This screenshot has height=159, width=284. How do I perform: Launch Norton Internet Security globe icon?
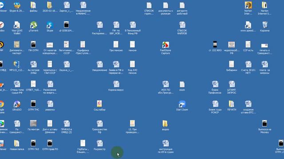[248, 5]
